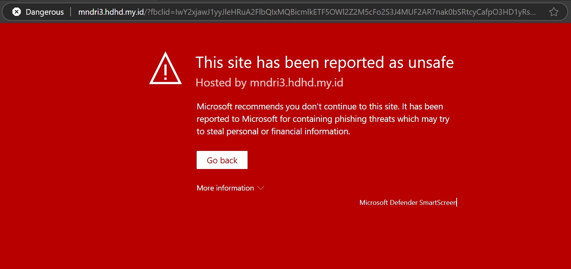
Task: Open the "Dangerous" security status label
Action: click(45, 12)
